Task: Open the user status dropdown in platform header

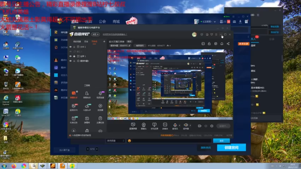Action: click(214, 22)
